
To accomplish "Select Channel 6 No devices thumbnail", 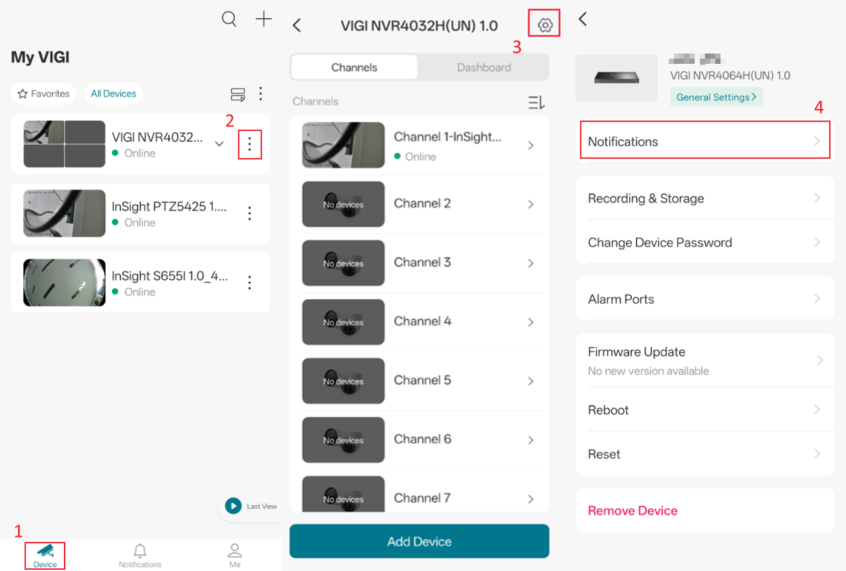I will click(343, 440).
